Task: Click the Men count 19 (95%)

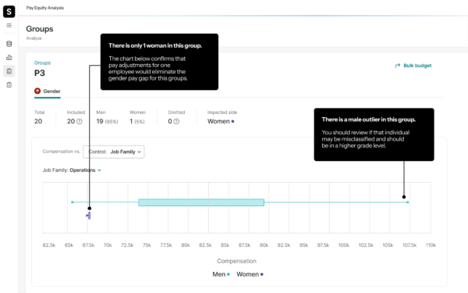Action: (107, 121)
